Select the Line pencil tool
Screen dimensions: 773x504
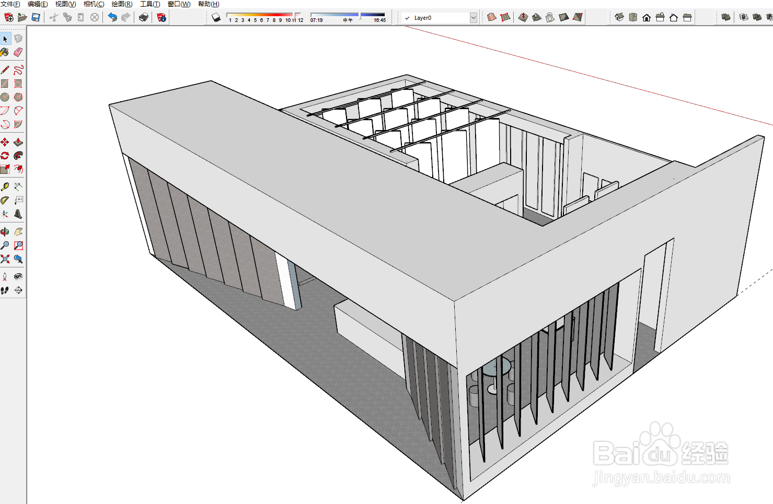click(5, 70)
